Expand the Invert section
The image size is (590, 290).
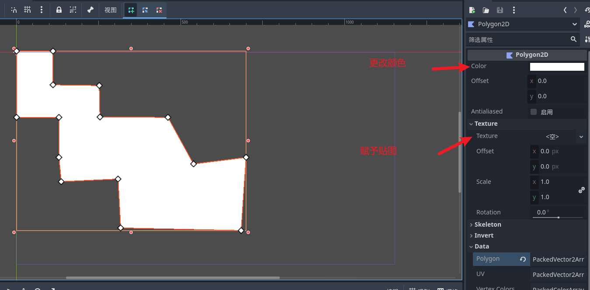click(484, 235)
